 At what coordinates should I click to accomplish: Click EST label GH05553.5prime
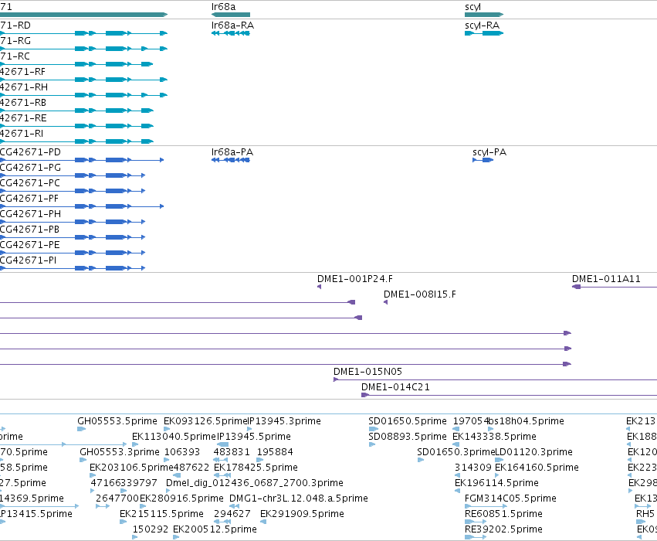pos(117,421)
